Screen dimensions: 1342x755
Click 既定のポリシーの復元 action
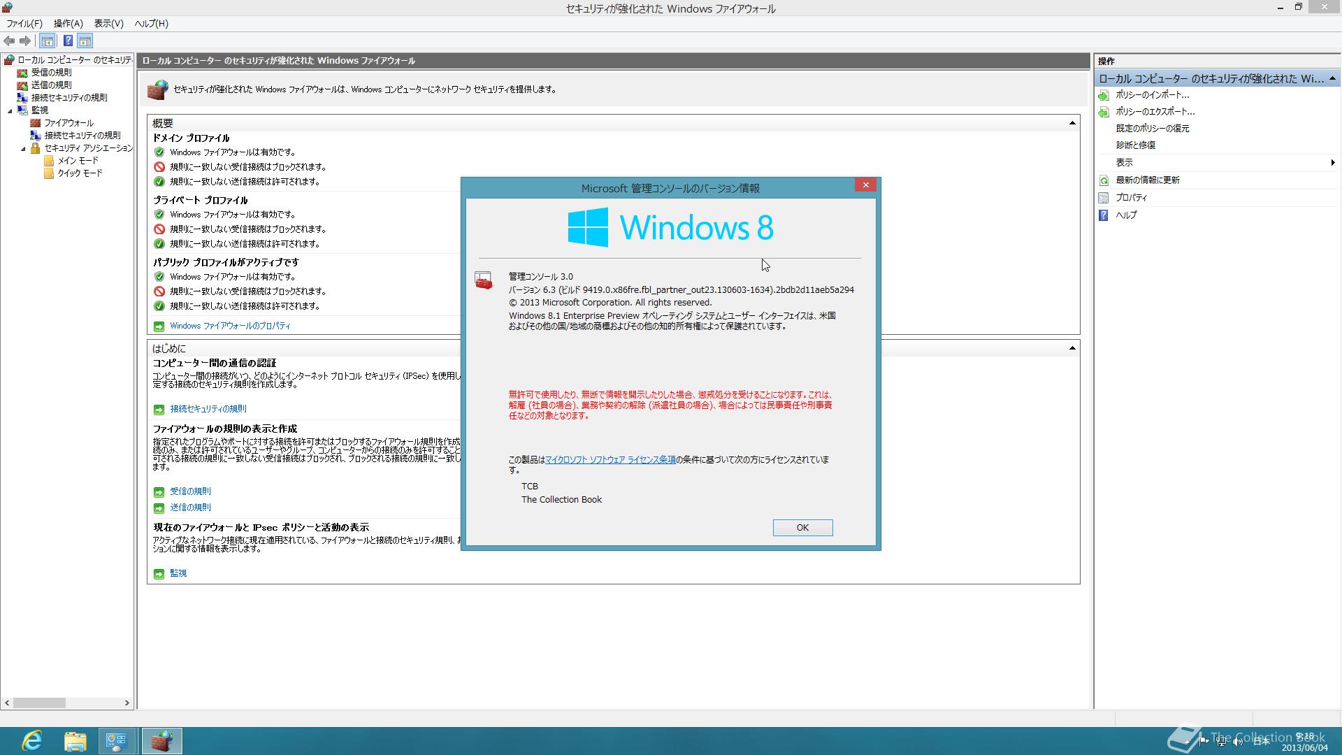pyautogui.click(x=1152, y=129)
